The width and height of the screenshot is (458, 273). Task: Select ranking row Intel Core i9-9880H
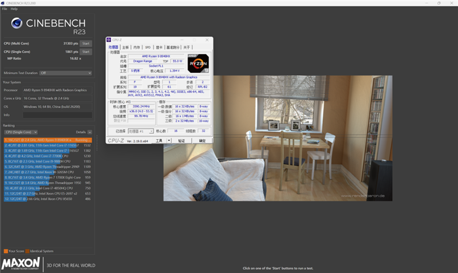48,161
